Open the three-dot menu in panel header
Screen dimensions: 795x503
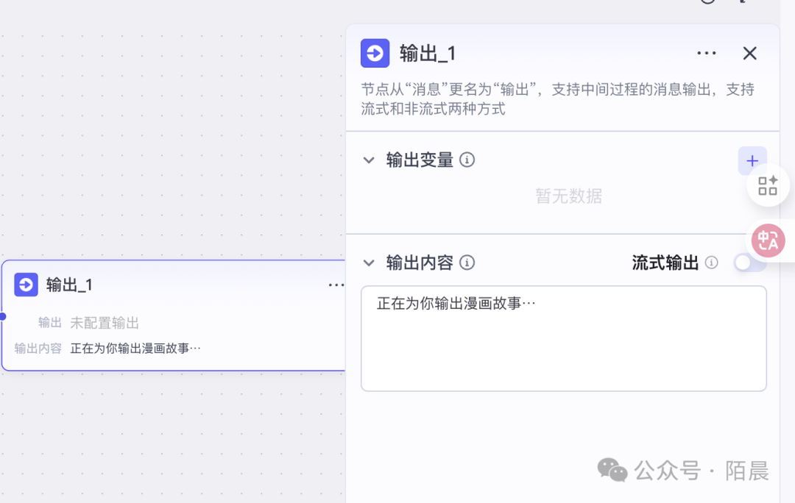tap(706, 53)
